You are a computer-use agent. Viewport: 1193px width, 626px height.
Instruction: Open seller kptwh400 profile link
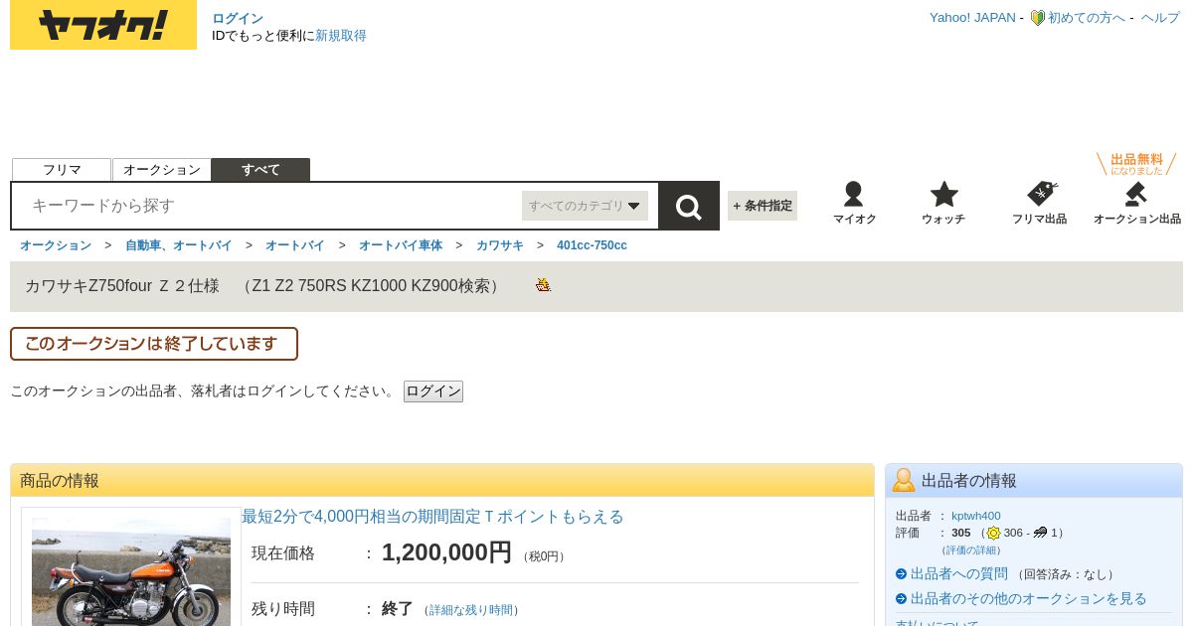976,516
